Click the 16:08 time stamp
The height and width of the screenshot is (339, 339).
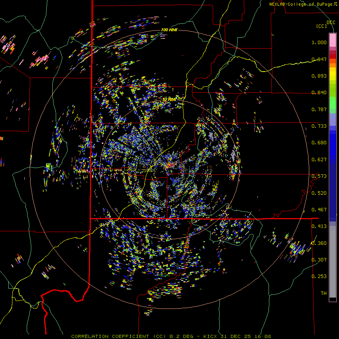point(263,336)
